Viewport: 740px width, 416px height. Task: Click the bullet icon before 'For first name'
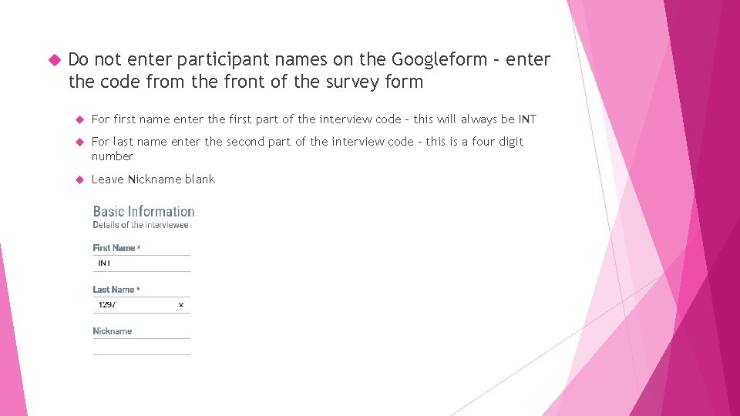[x=79, y=119]
